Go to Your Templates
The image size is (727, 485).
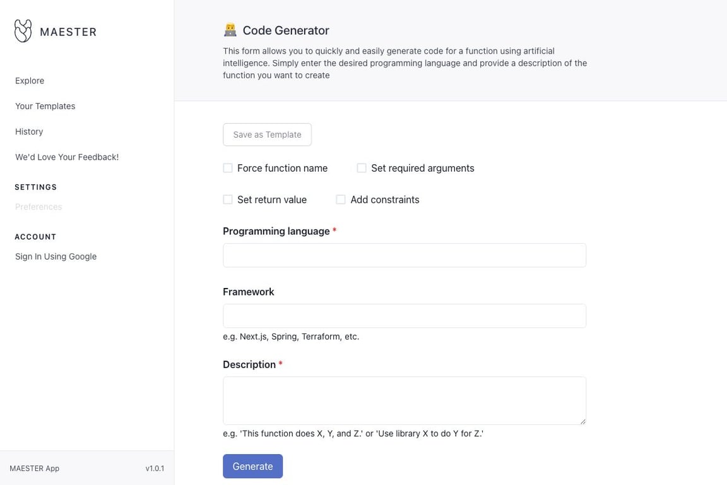[45, 106]
